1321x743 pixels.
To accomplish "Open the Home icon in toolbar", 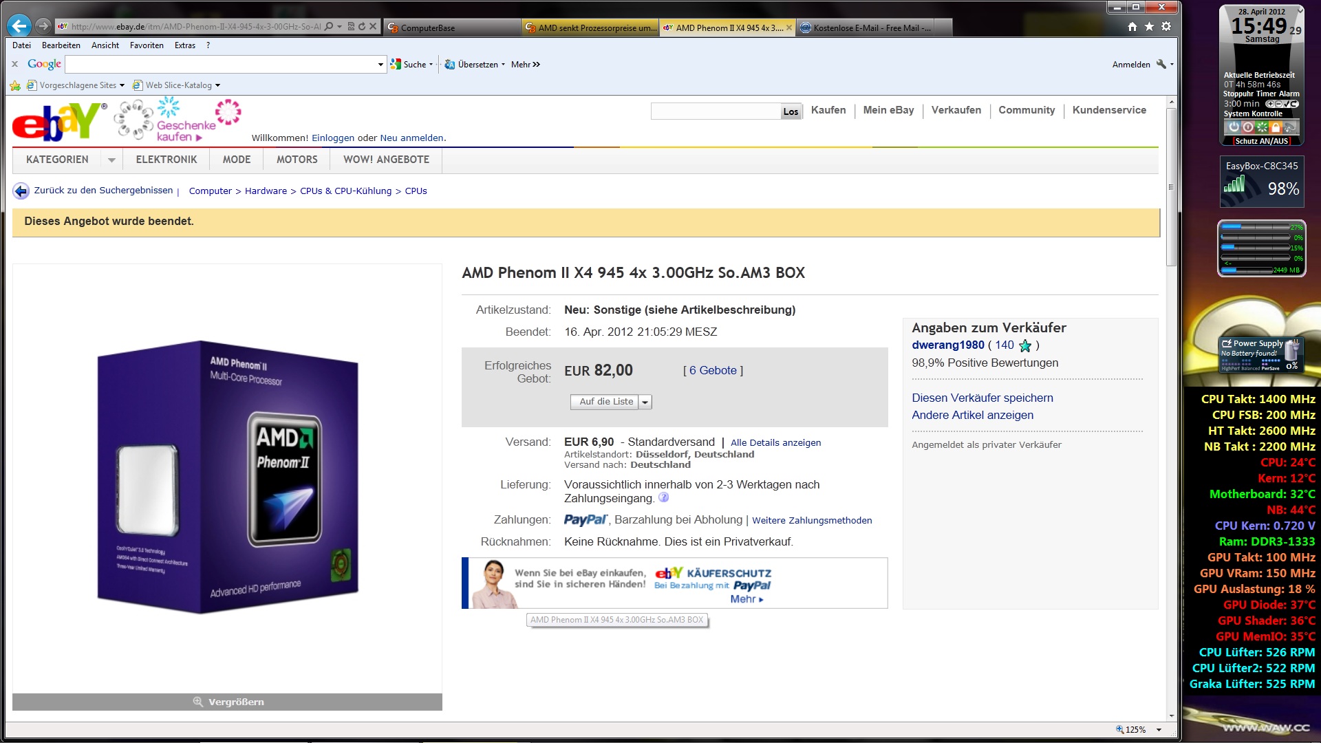I will [x=1132, y=26].
